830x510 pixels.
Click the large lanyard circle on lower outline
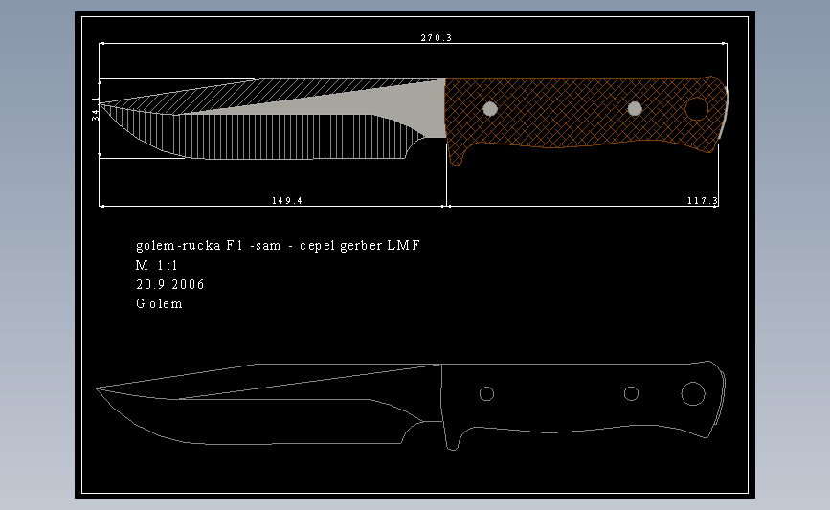click(x=693, y=393)
